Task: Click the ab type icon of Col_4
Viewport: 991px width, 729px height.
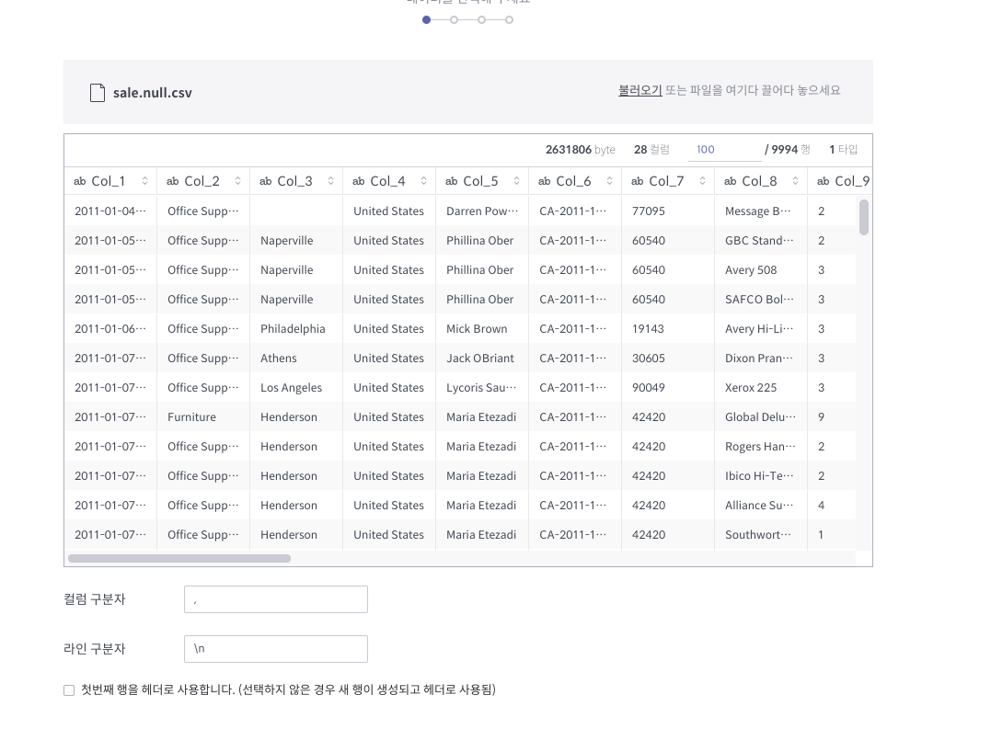Action: coord(358,181)
